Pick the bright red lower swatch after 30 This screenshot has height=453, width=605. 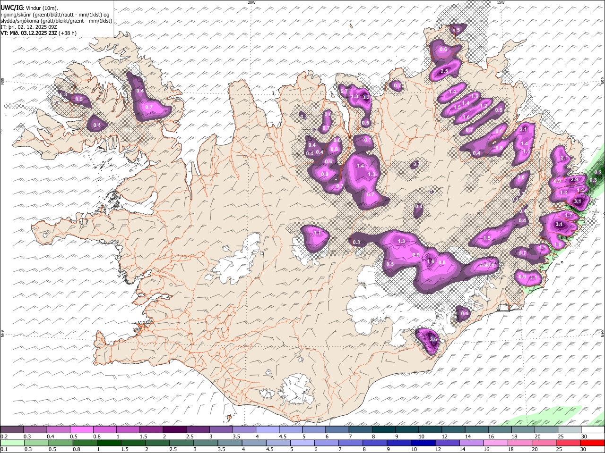592,443
